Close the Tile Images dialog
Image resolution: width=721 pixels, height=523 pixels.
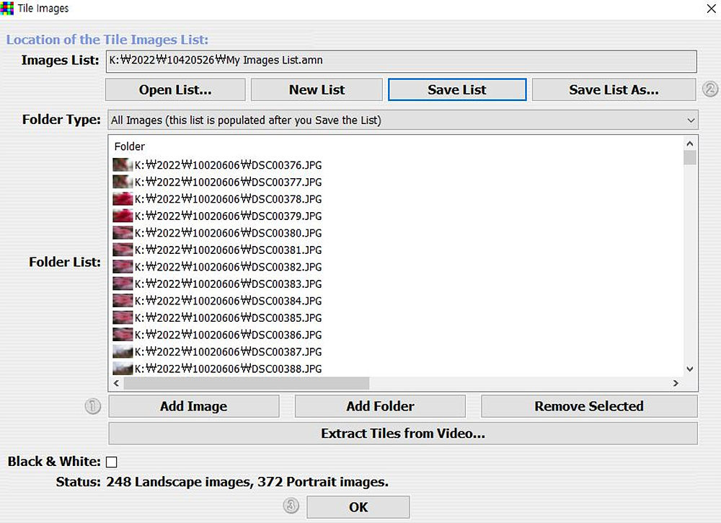[x=711, y=9]
